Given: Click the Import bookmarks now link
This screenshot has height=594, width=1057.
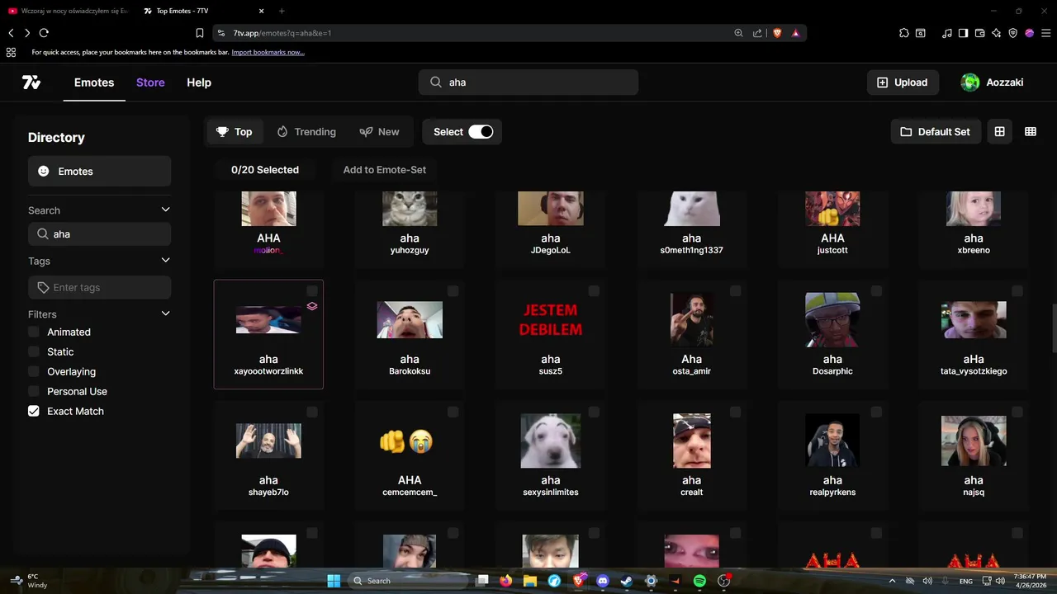Looking at the screenshot, I should tap(268, 52).
